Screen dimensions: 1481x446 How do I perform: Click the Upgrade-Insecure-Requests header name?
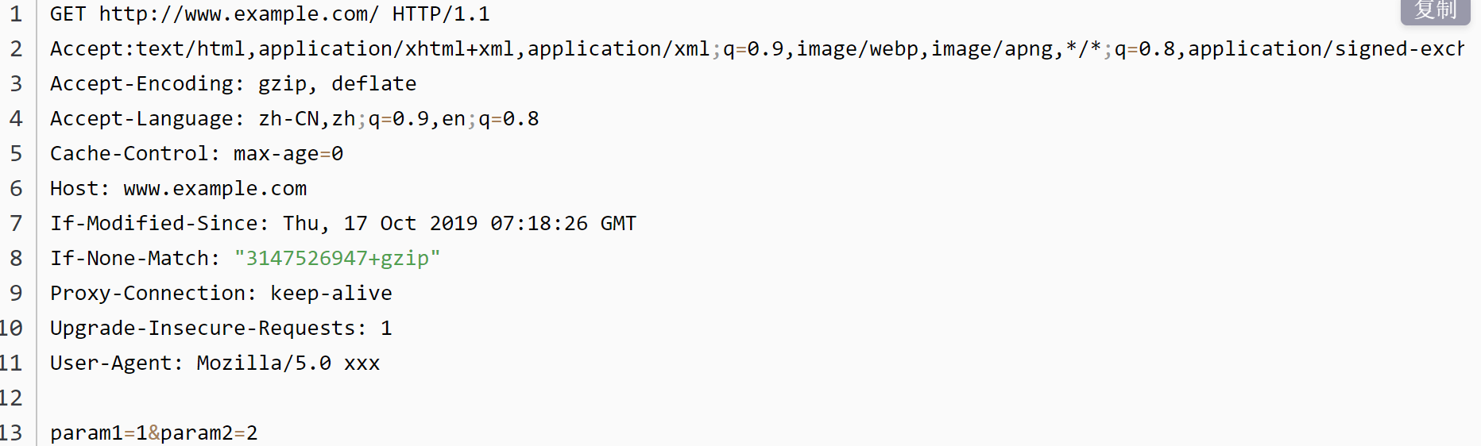point(203,329)
